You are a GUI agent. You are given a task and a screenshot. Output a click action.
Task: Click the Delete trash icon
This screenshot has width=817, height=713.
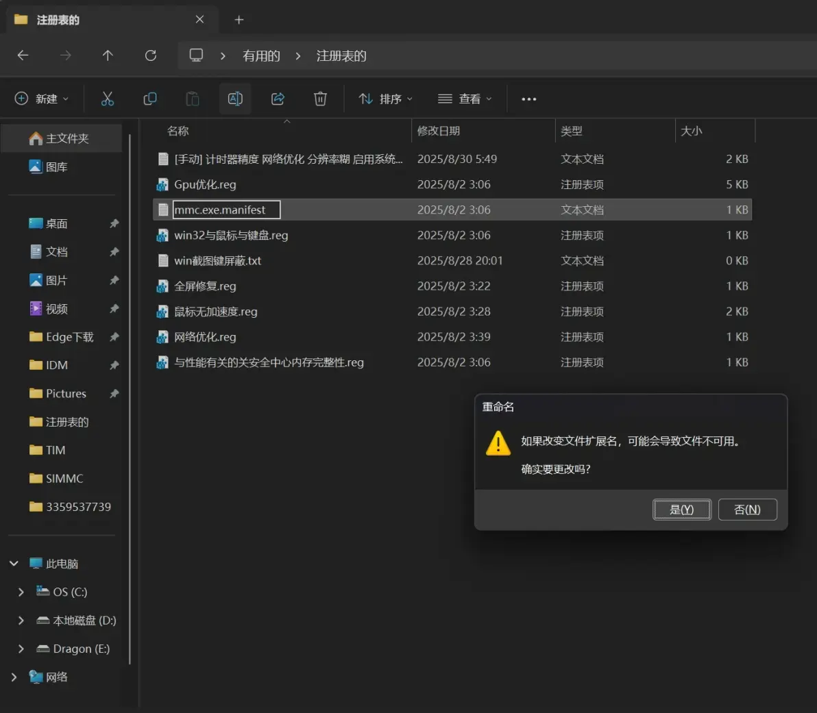(321, 99)
